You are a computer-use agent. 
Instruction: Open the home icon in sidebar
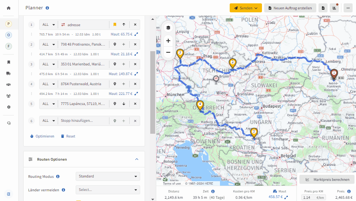point(9,8)
